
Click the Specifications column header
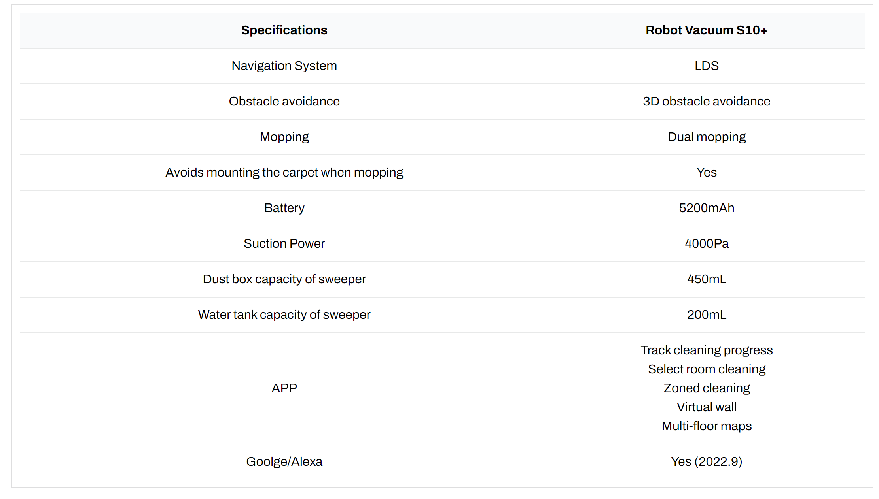click(284, 30)
